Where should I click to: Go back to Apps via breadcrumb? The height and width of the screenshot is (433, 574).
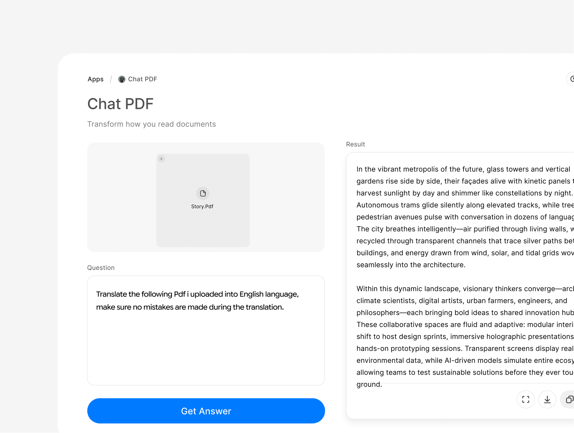pos(96,79)
